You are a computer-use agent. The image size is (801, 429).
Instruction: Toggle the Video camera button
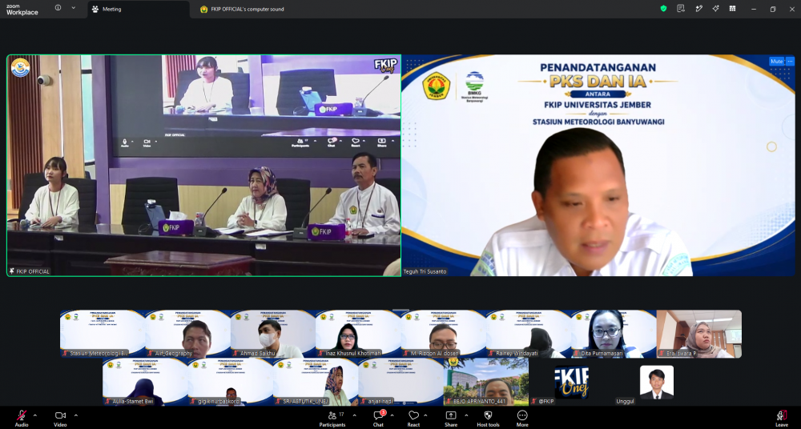coord(60,418)
